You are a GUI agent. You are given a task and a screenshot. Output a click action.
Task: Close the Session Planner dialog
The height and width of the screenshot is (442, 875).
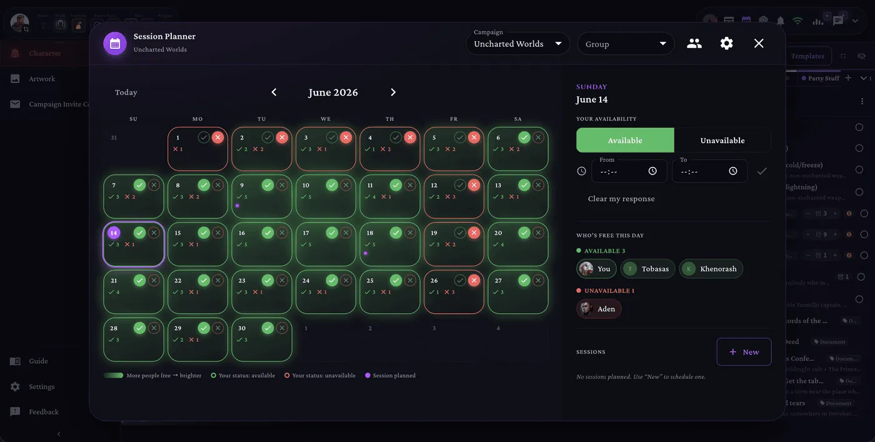tap(759, 44)
